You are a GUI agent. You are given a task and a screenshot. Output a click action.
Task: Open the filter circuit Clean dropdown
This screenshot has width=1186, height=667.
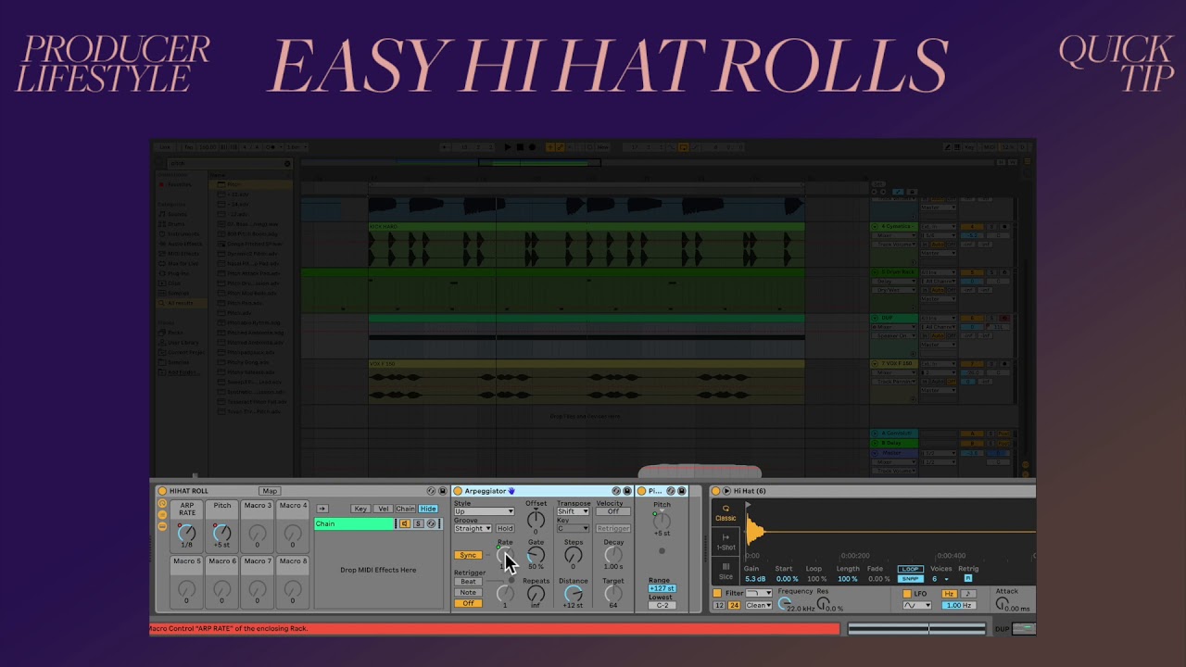click(758, 605)
